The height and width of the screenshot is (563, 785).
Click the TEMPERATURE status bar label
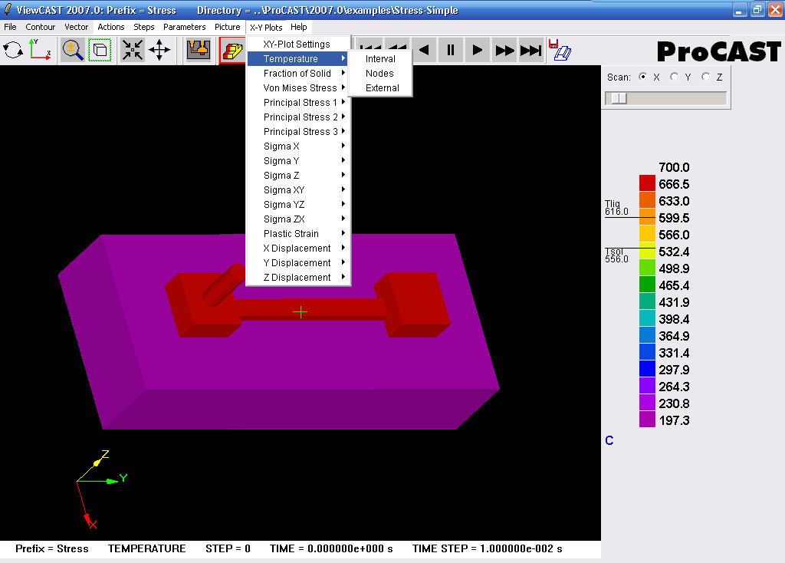tap(146, 548)
